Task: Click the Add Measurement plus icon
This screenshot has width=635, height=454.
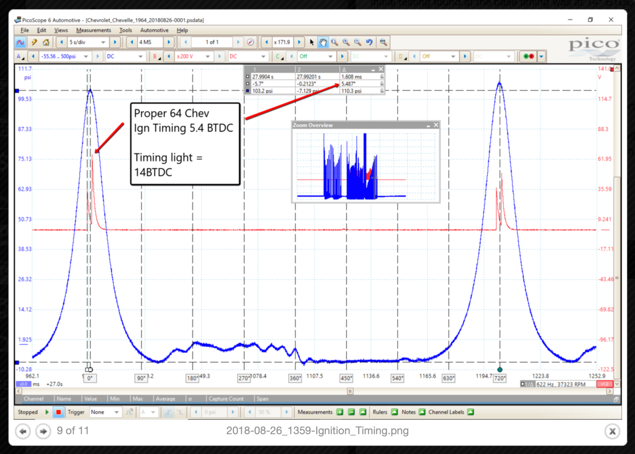Action: 339,412
